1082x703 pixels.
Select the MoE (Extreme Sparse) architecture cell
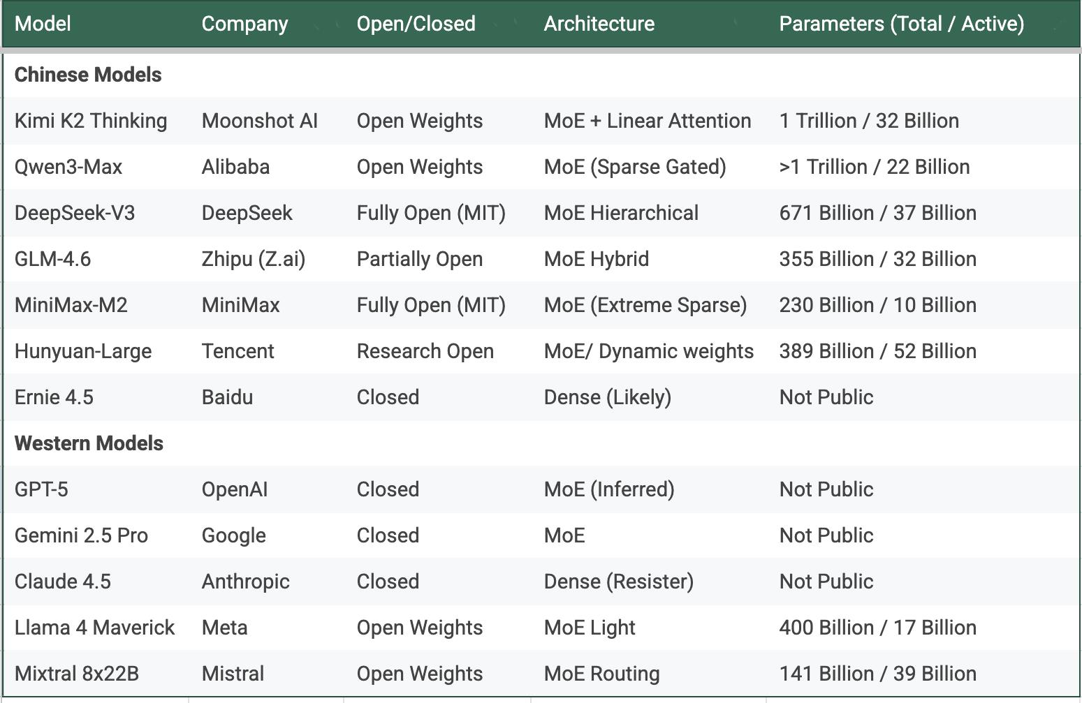click(645, 305)
